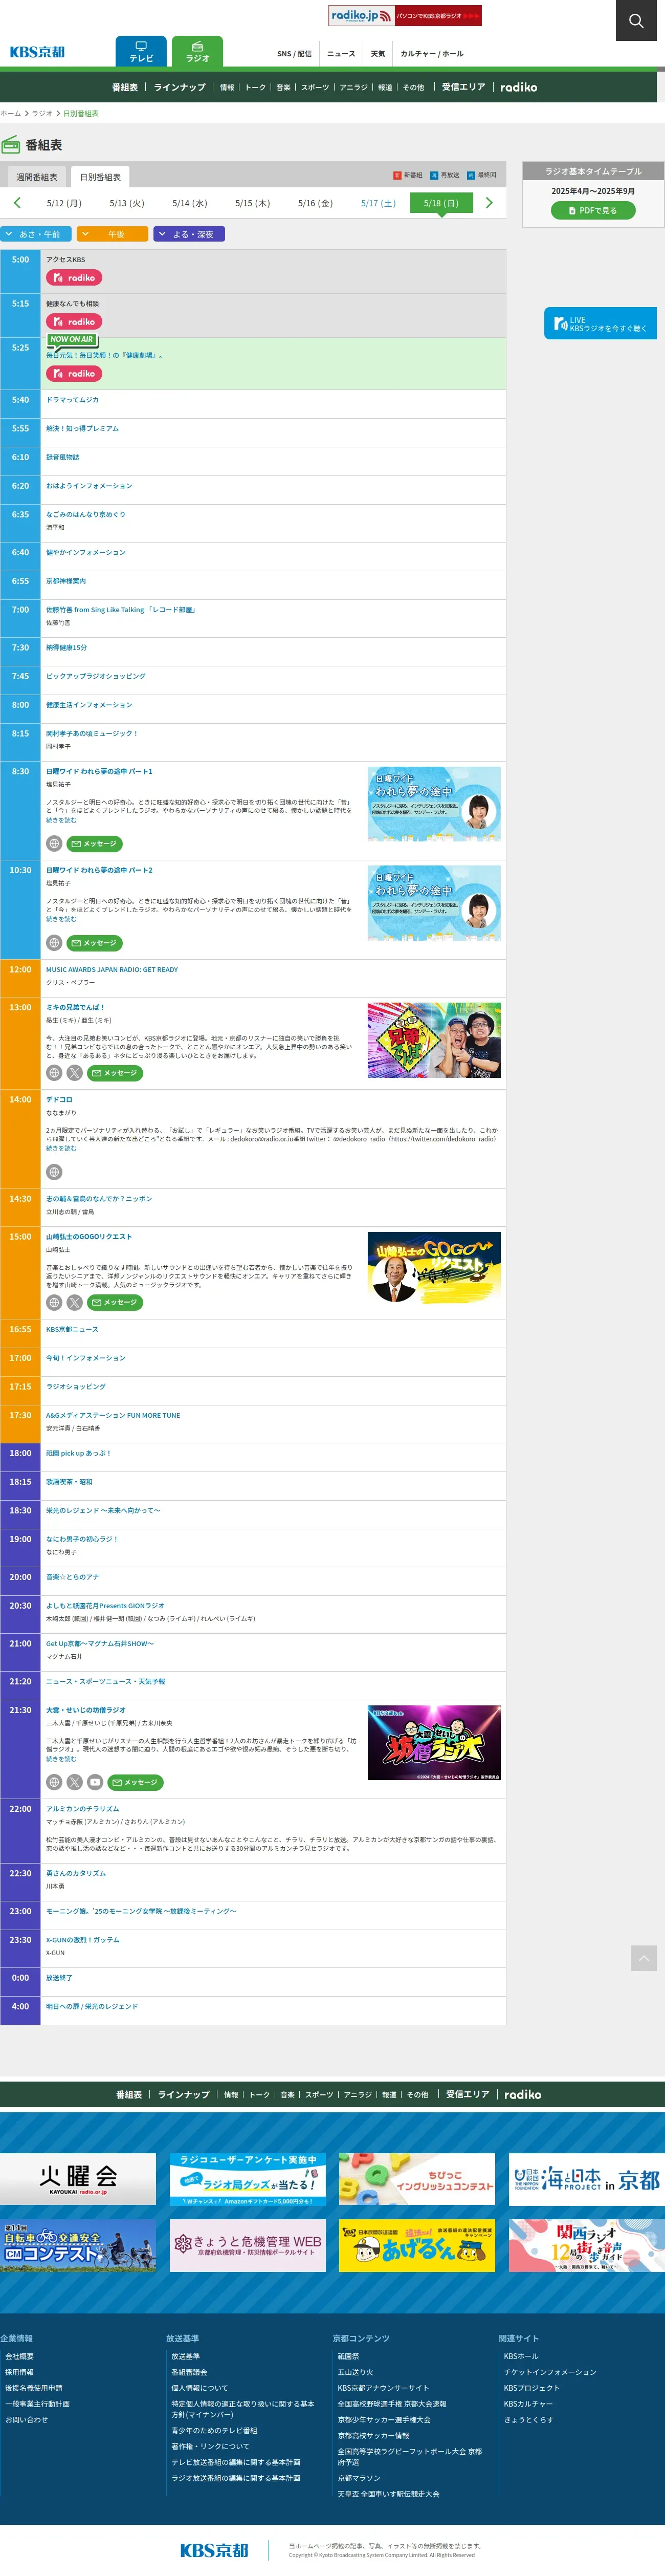Open YouTube icon for 坊僧ラジオ program
The image size is (665, 2576).
pyautogui.click(x=95, y=1782)
